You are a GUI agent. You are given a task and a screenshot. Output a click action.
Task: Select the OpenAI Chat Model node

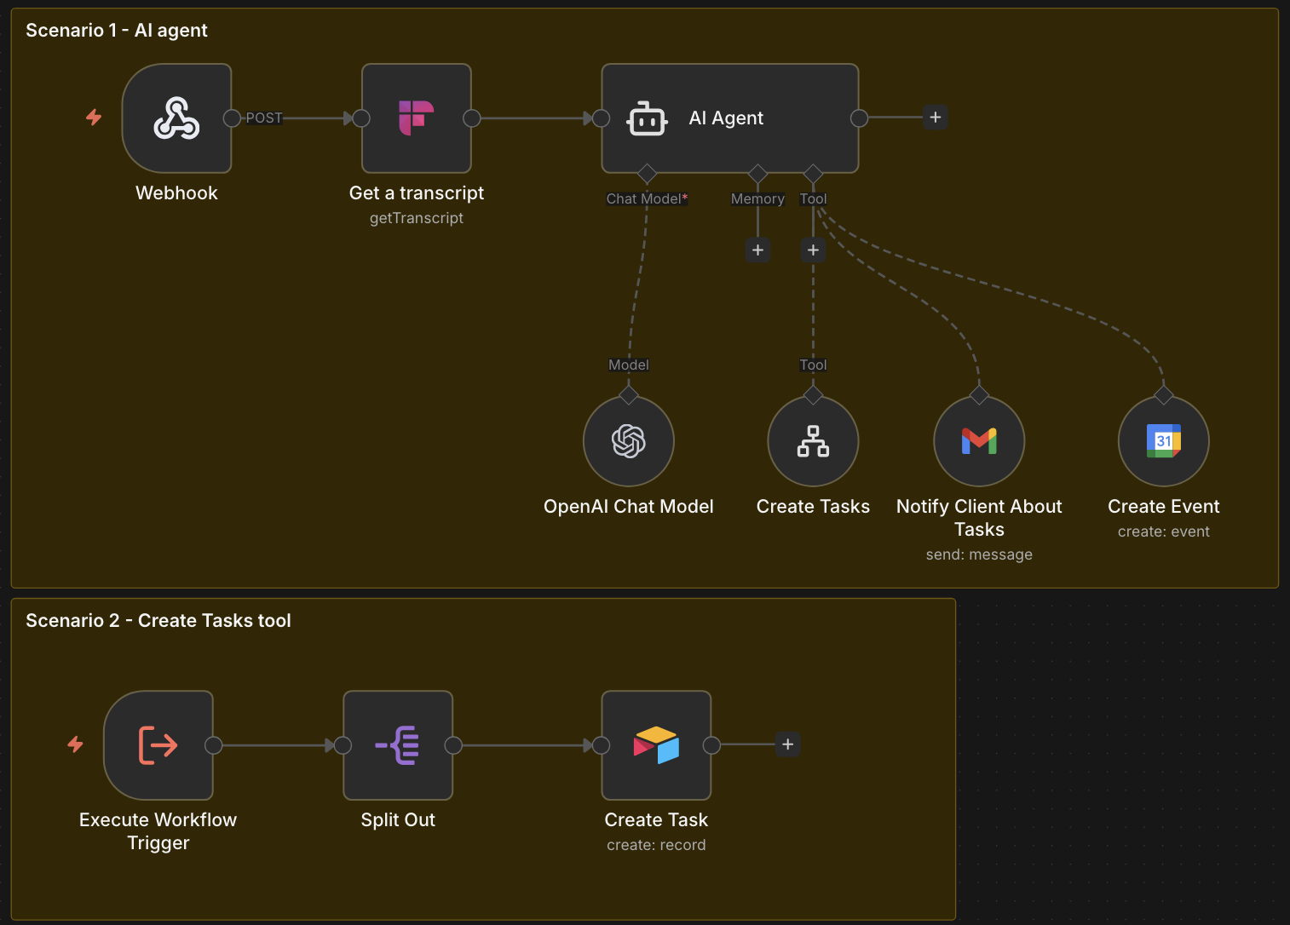pos(629,441)
